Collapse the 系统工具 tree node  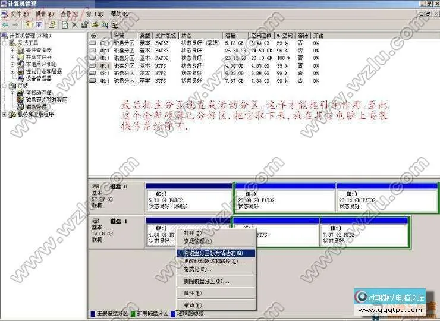tap(4, 43)
